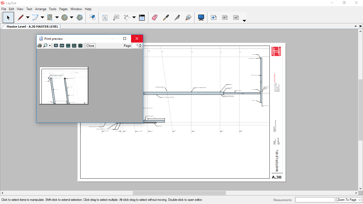363x204 pixels.
Task: Select the Join glue tool
Action: (188, 18)
